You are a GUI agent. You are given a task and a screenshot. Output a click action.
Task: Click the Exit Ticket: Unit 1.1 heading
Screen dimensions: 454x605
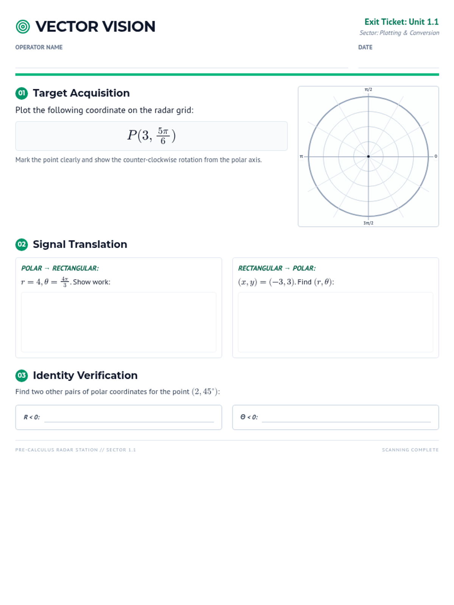point(401,22)
